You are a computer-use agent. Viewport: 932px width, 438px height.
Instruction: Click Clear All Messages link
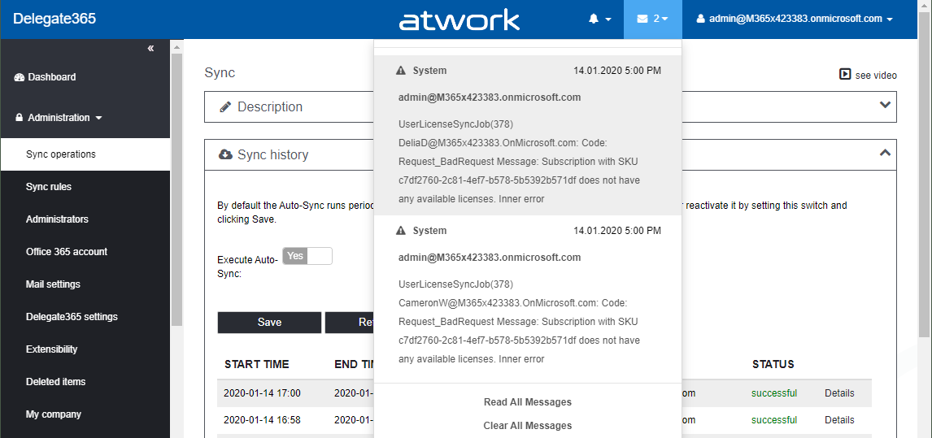[x=527, y=426]
